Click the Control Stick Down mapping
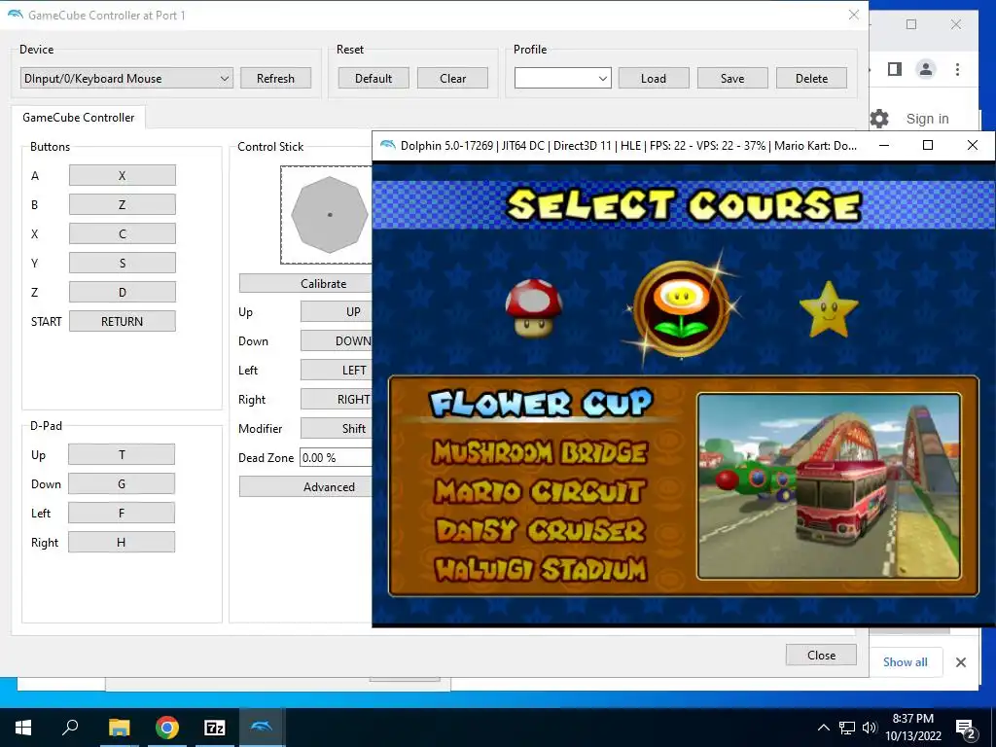This screenshot has height=747, width=996. pyautogui.click(x=336, y=341)
